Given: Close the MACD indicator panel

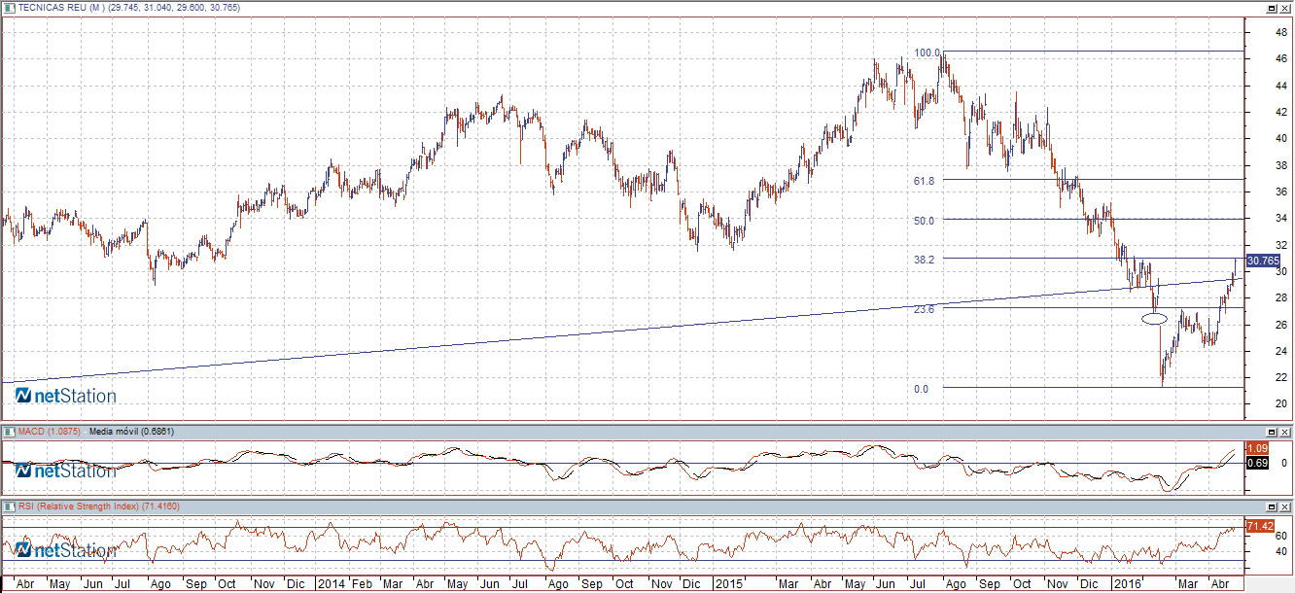Looking at the screenshot, I should coord(1285,431).
